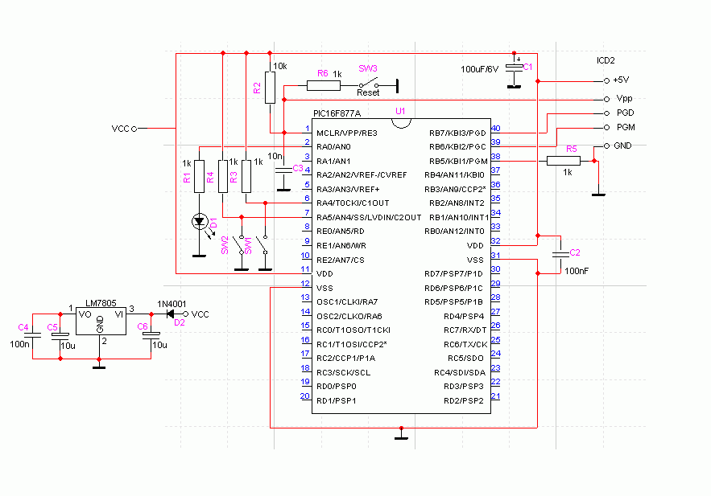
Task: Click the SW3 designator label
Action: [x=368, y=68]
